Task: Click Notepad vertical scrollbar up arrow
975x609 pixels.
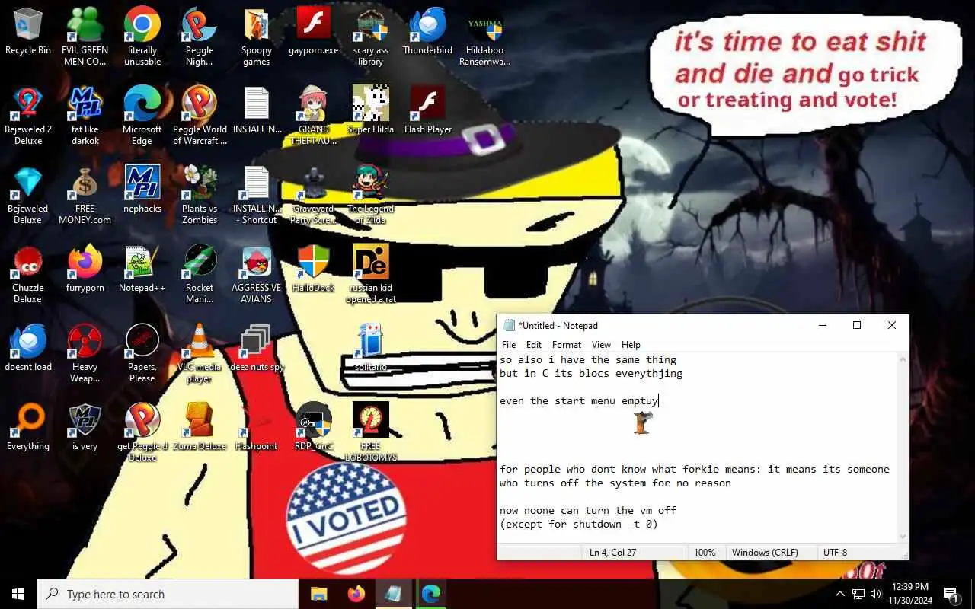Action: point(903,359)
